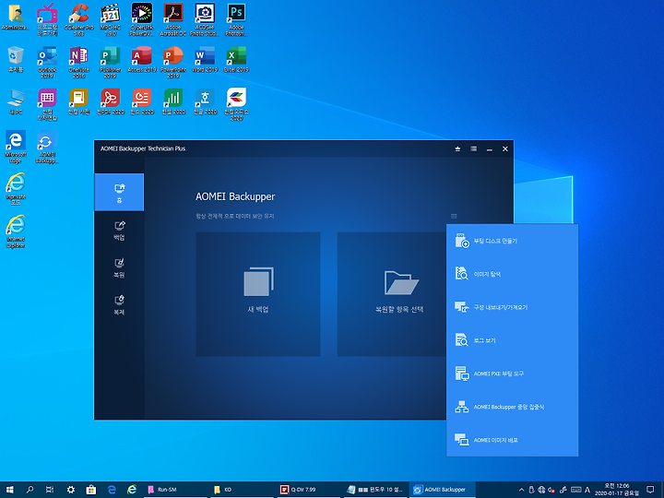
Task: Launch Word 2019 desktop shortcut
Action: tap(205, 60)
